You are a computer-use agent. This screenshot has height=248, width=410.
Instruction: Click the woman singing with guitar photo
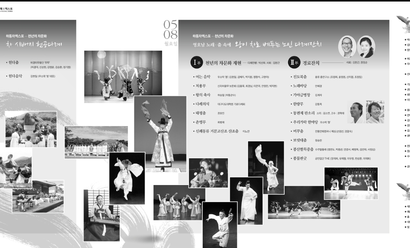pyautogui.click(x=208, y=173)
